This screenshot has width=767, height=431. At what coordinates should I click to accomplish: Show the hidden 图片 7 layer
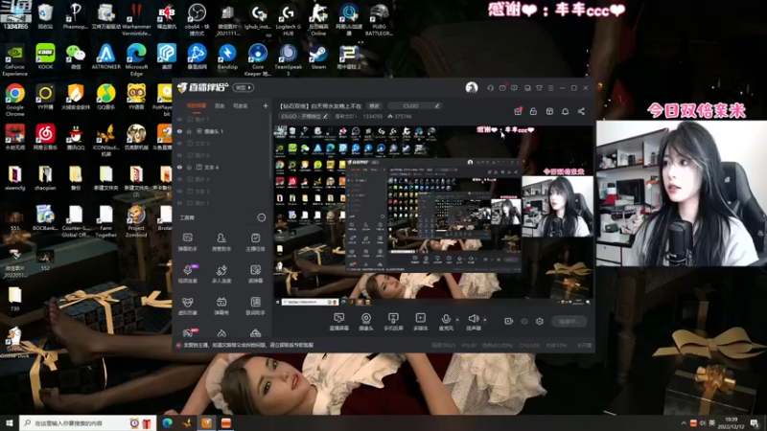[179, 119]
